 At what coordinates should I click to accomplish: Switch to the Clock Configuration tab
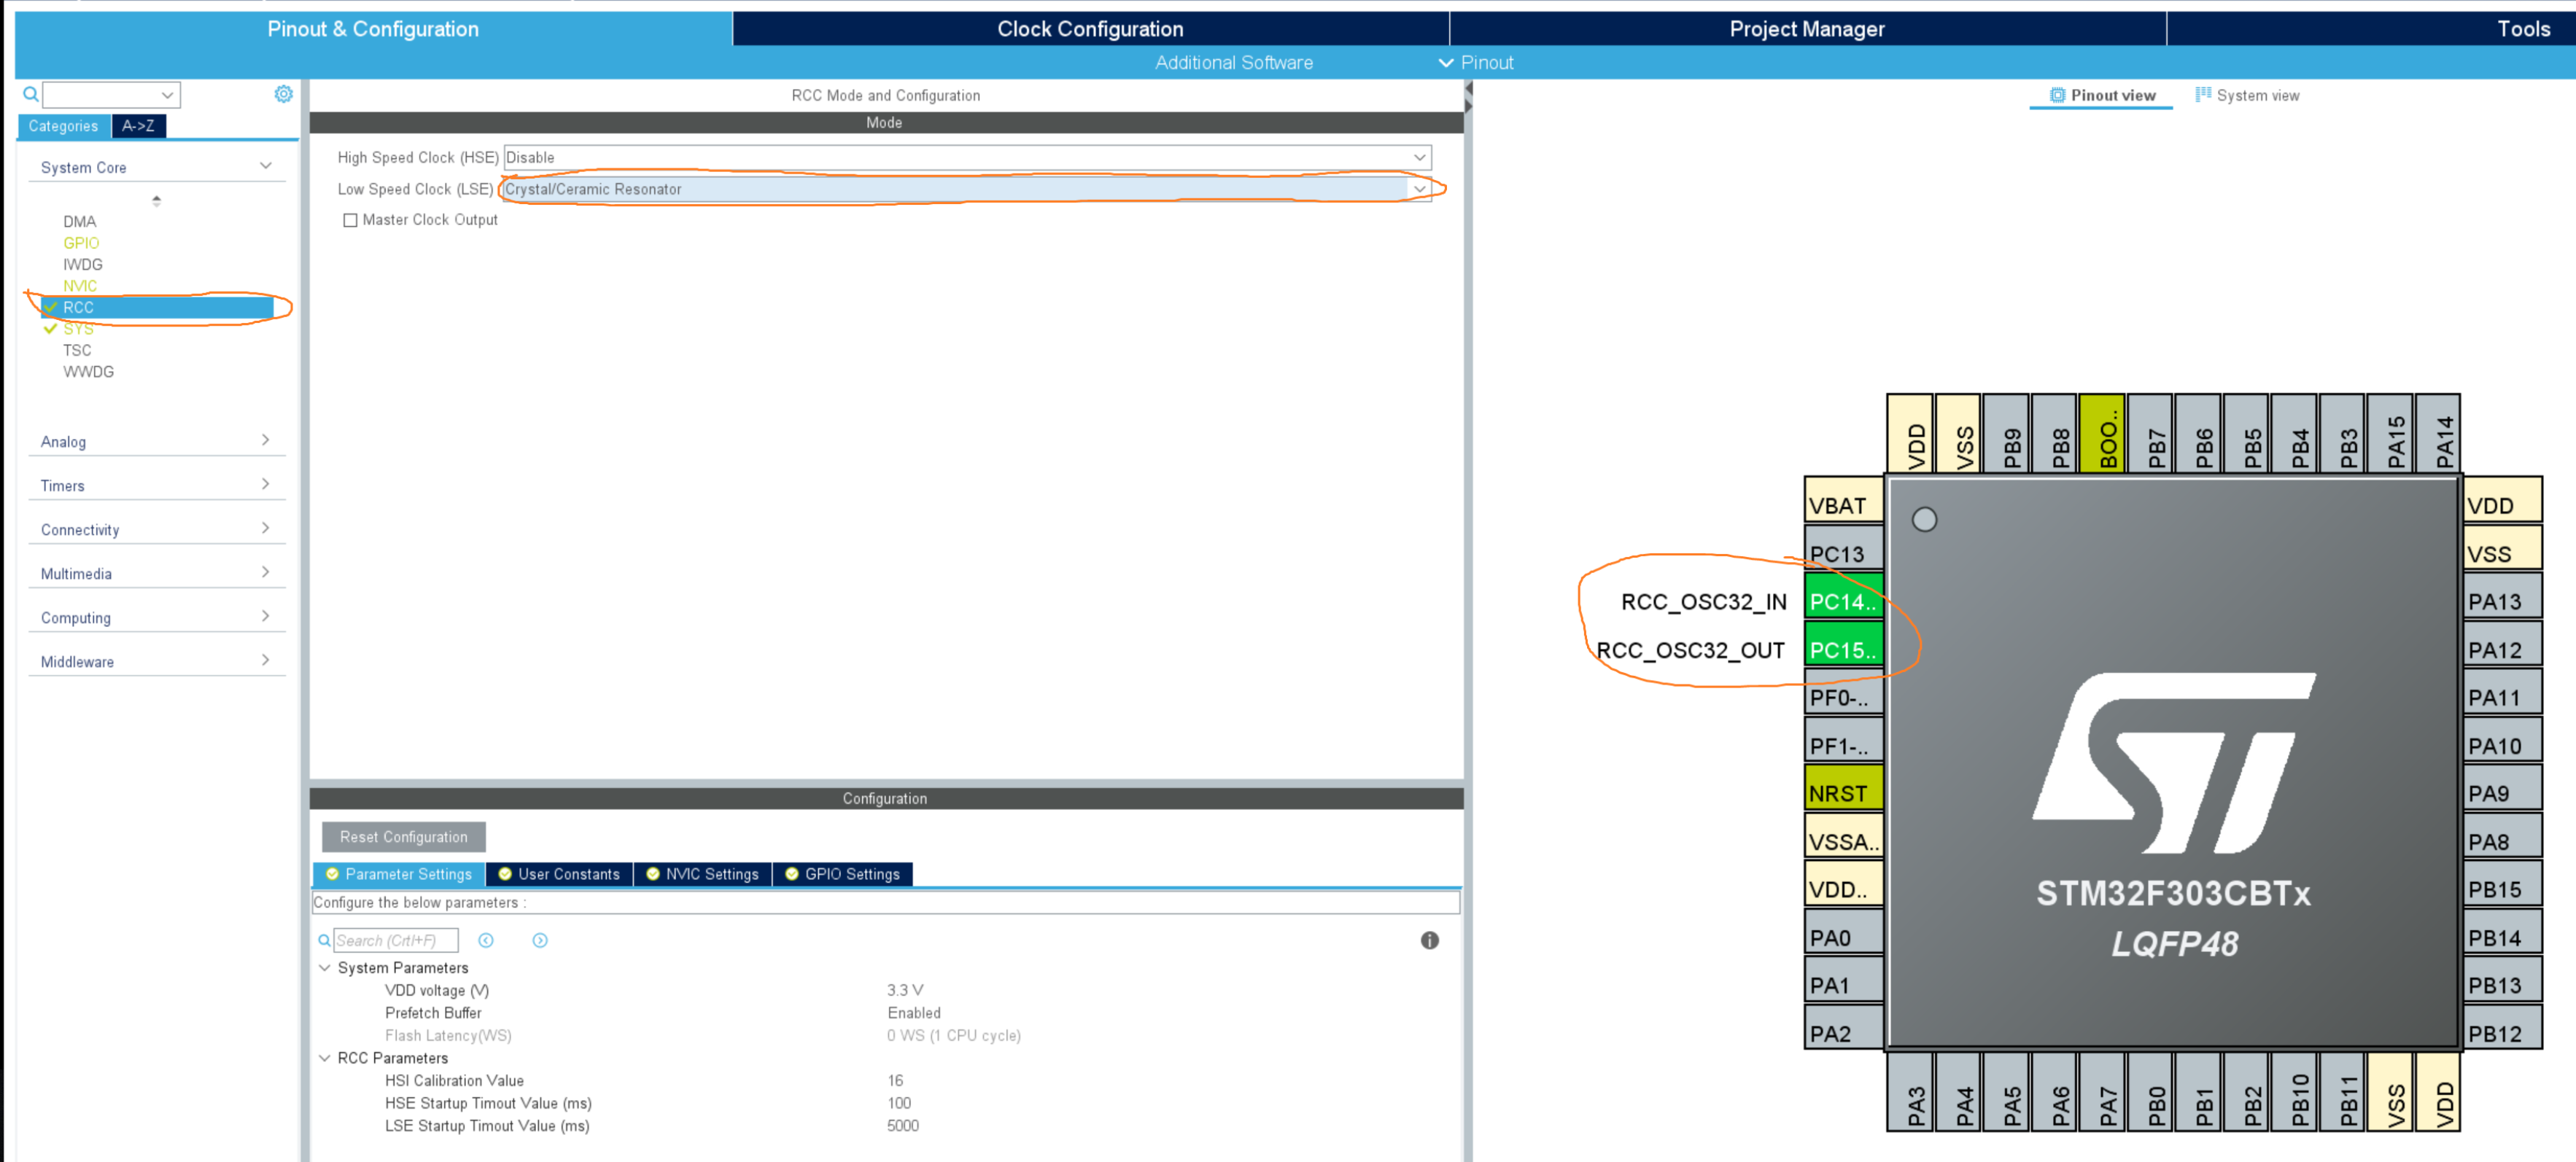tap(1089, 29)
